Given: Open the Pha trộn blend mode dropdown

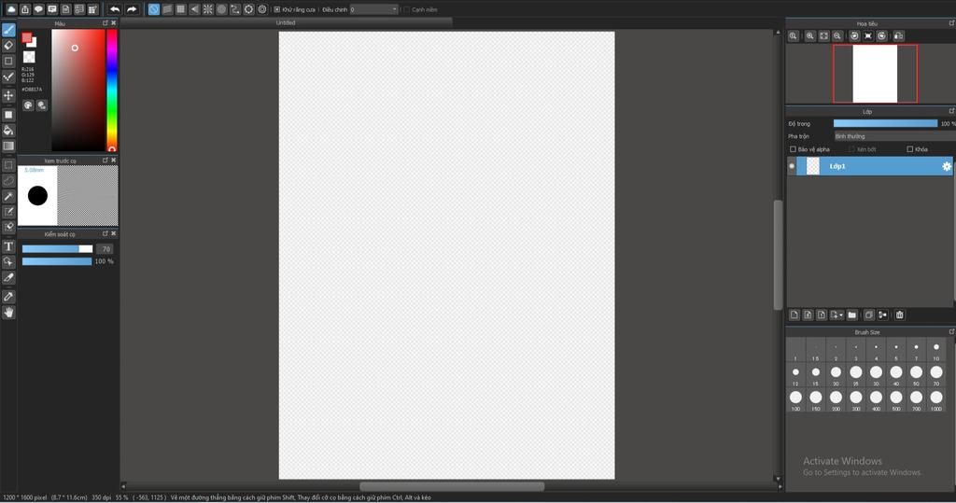Looking at the screenshot, I should pos(894,136).
